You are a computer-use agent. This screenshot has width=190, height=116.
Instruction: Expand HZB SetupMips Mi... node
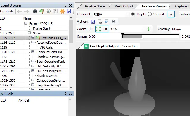tap(33, 71)
